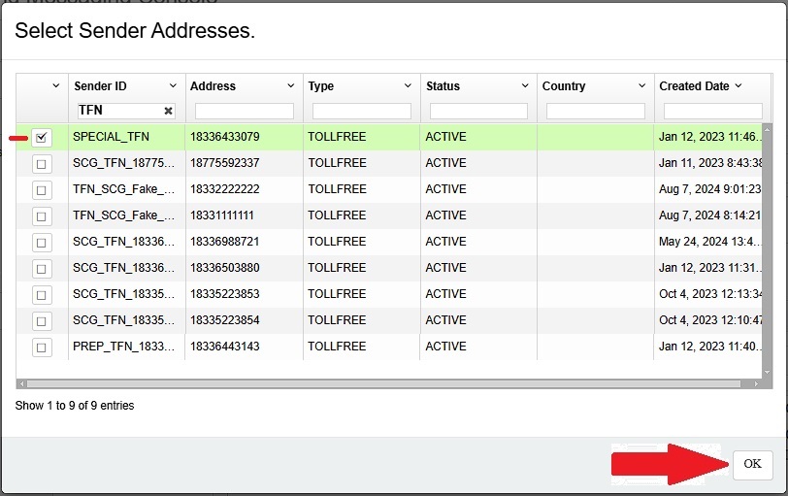
Task: Click the date cell May 24, 2024 13:4...
Action: (709, 242)
